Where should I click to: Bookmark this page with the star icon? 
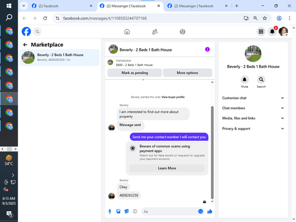coord(265,18)
